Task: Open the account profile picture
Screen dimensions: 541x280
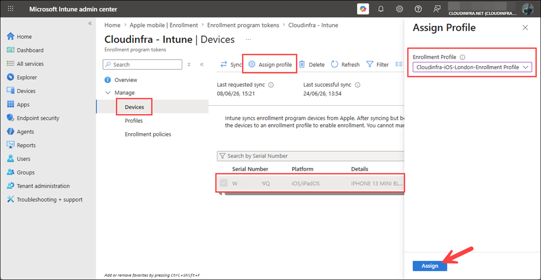Action: 528,9
